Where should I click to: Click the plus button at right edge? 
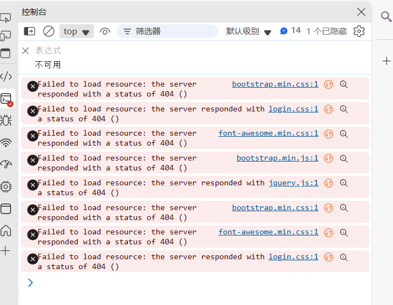pos(386,61)
